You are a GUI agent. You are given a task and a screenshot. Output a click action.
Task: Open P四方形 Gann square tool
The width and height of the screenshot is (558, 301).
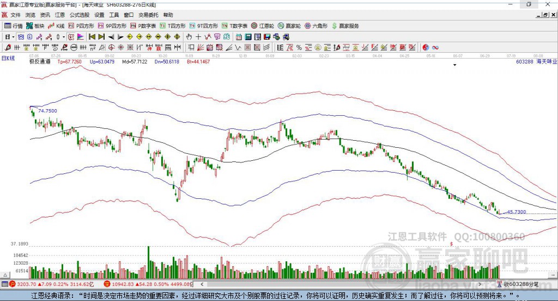[81, 26]
